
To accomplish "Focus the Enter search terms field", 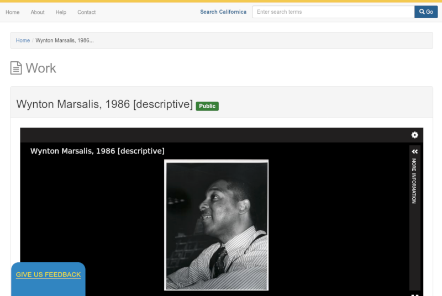I will [x=333, y=12].
